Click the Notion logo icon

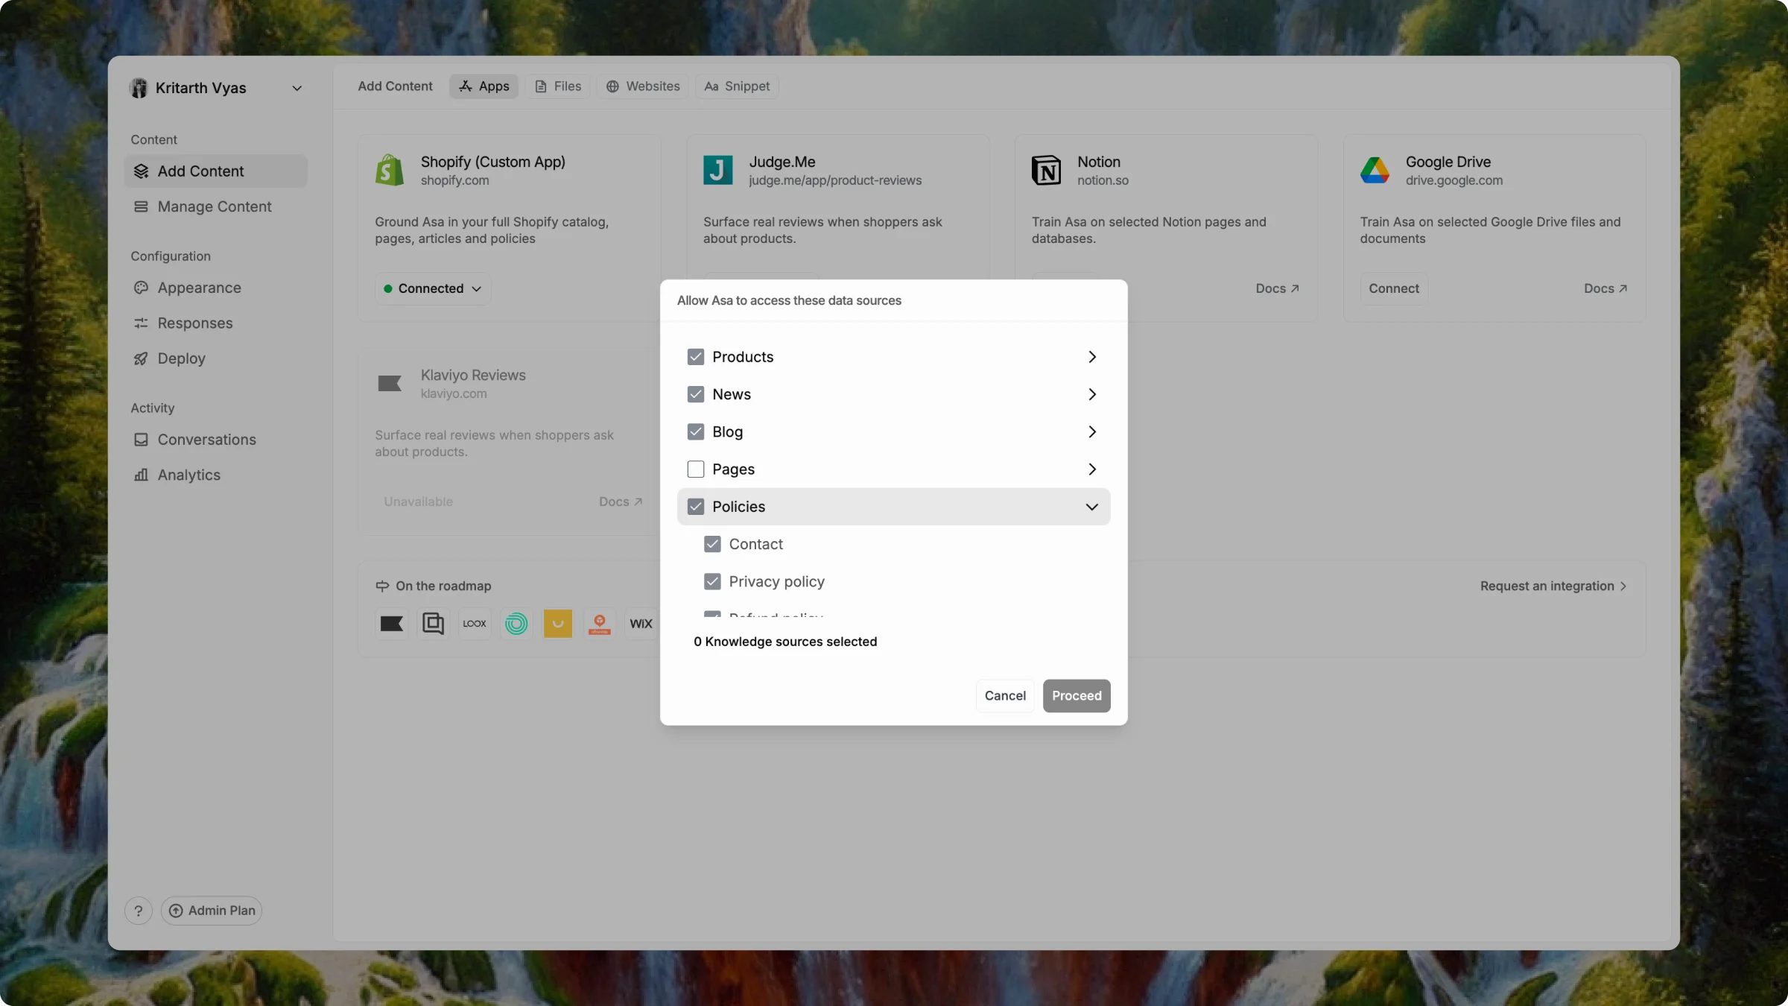tap(1046, 171)
